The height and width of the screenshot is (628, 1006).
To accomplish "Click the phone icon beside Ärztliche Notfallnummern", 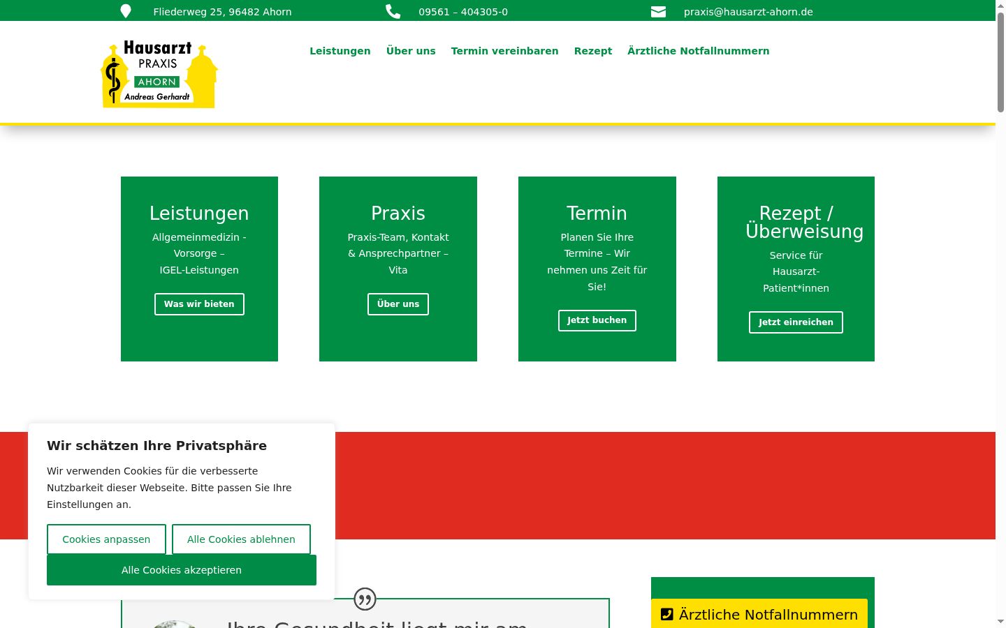I will click(x=667, y=615).
